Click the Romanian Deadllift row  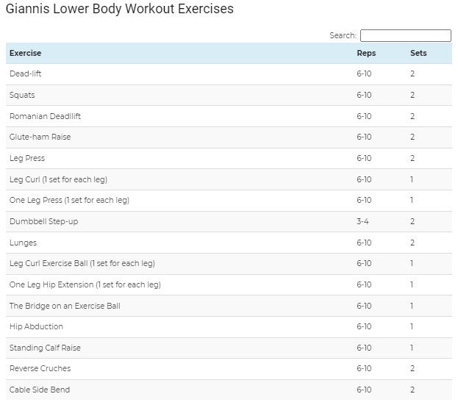pyautogui.click(x=229, y=116)
